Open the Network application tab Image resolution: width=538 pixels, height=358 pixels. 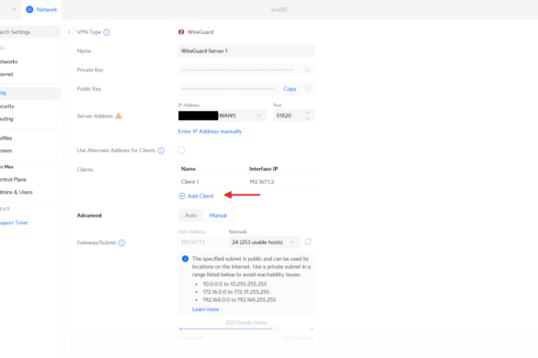pyautogui.click(x=41, y=9)
